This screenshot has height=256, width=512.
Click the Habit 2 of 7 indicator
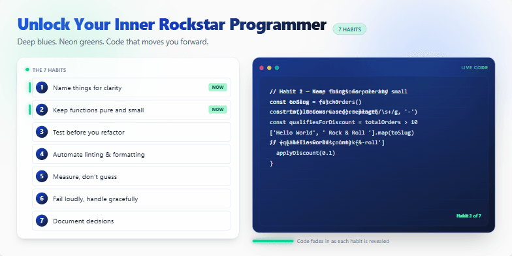[469, 216]
